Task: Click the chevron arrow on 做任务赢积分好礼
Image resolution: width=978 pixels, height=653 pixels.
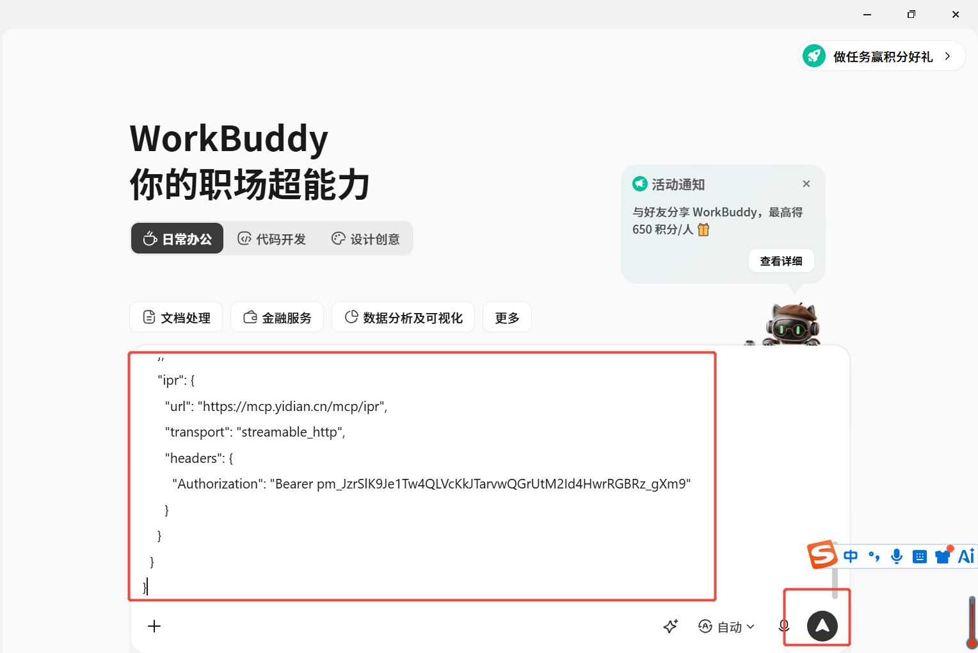Action: (x=948, y=56)
